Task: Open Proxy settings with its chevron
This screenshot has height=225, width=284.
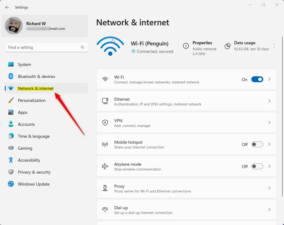Action: pos(269,188)
